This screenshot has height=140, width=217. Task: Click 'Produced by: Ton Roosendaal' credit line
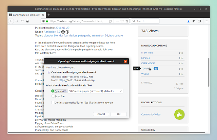pos(51,130)
